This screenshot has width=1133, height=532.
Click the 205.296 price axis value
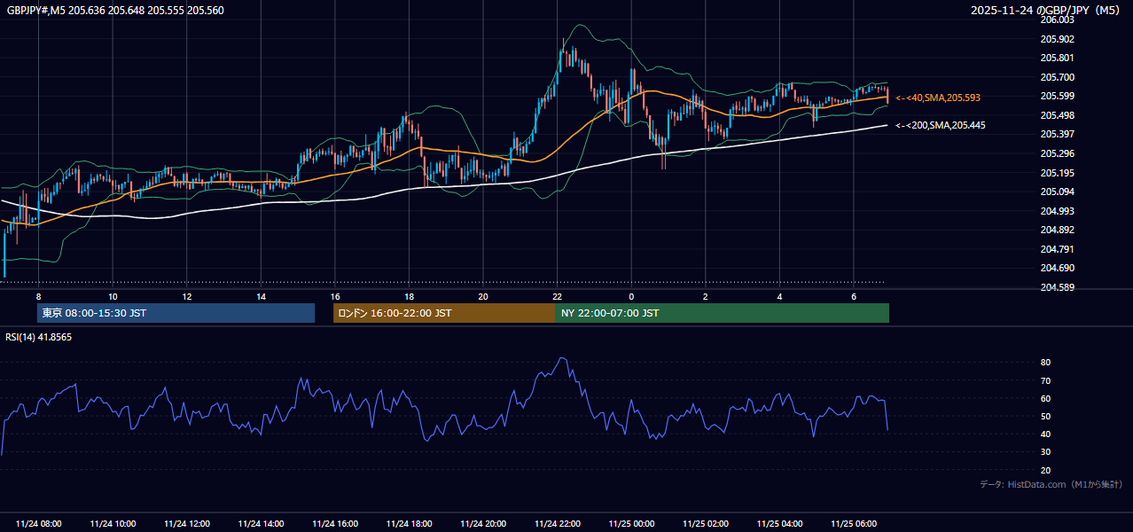pyautogui.click(x=1057, y=153)
